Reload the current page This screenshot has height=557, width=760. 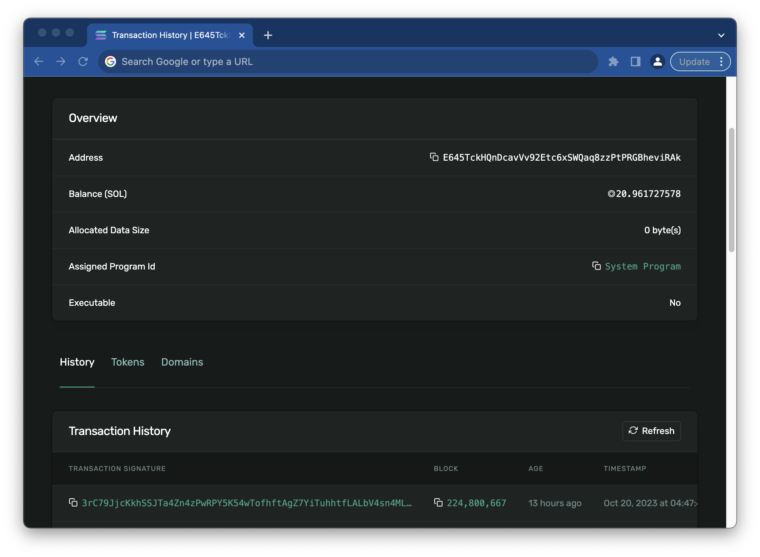(83, 62)
